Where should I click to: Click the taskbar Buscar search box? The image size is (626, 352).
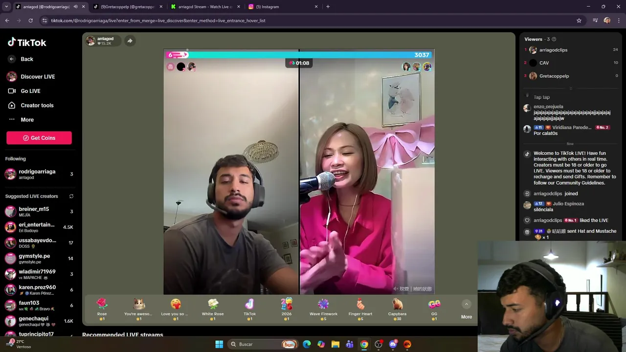pos(263,344)
